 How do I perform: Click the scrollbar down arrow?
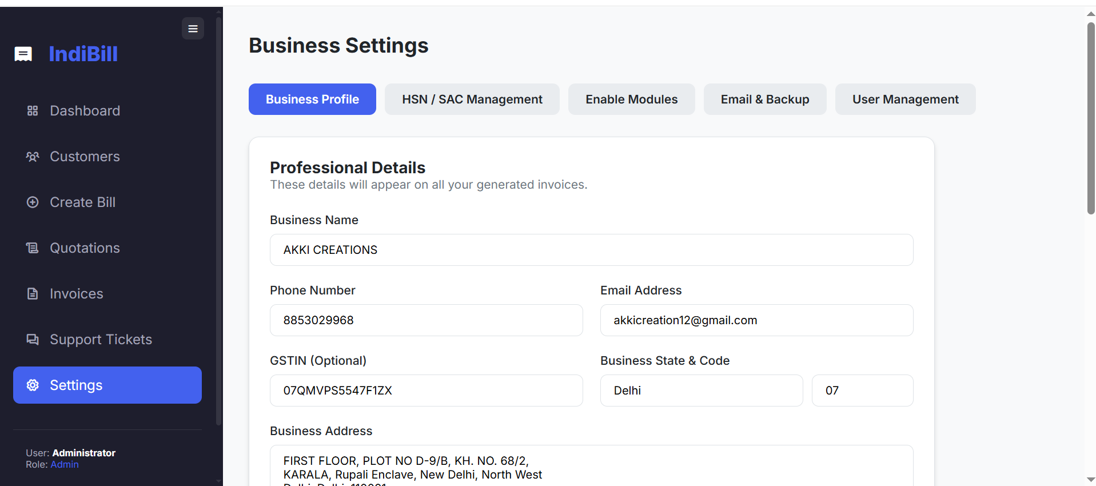tap(1089, 479)
